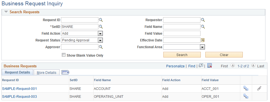Select the OPERATING_UNIT field name cell
Viewport: 270px width, 102px height.
[x=127, y=97]
